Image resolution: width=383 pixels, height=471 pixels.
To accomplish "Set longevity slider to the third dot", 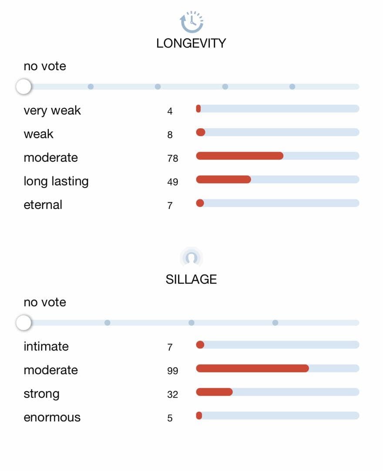I will click(158, 87).
